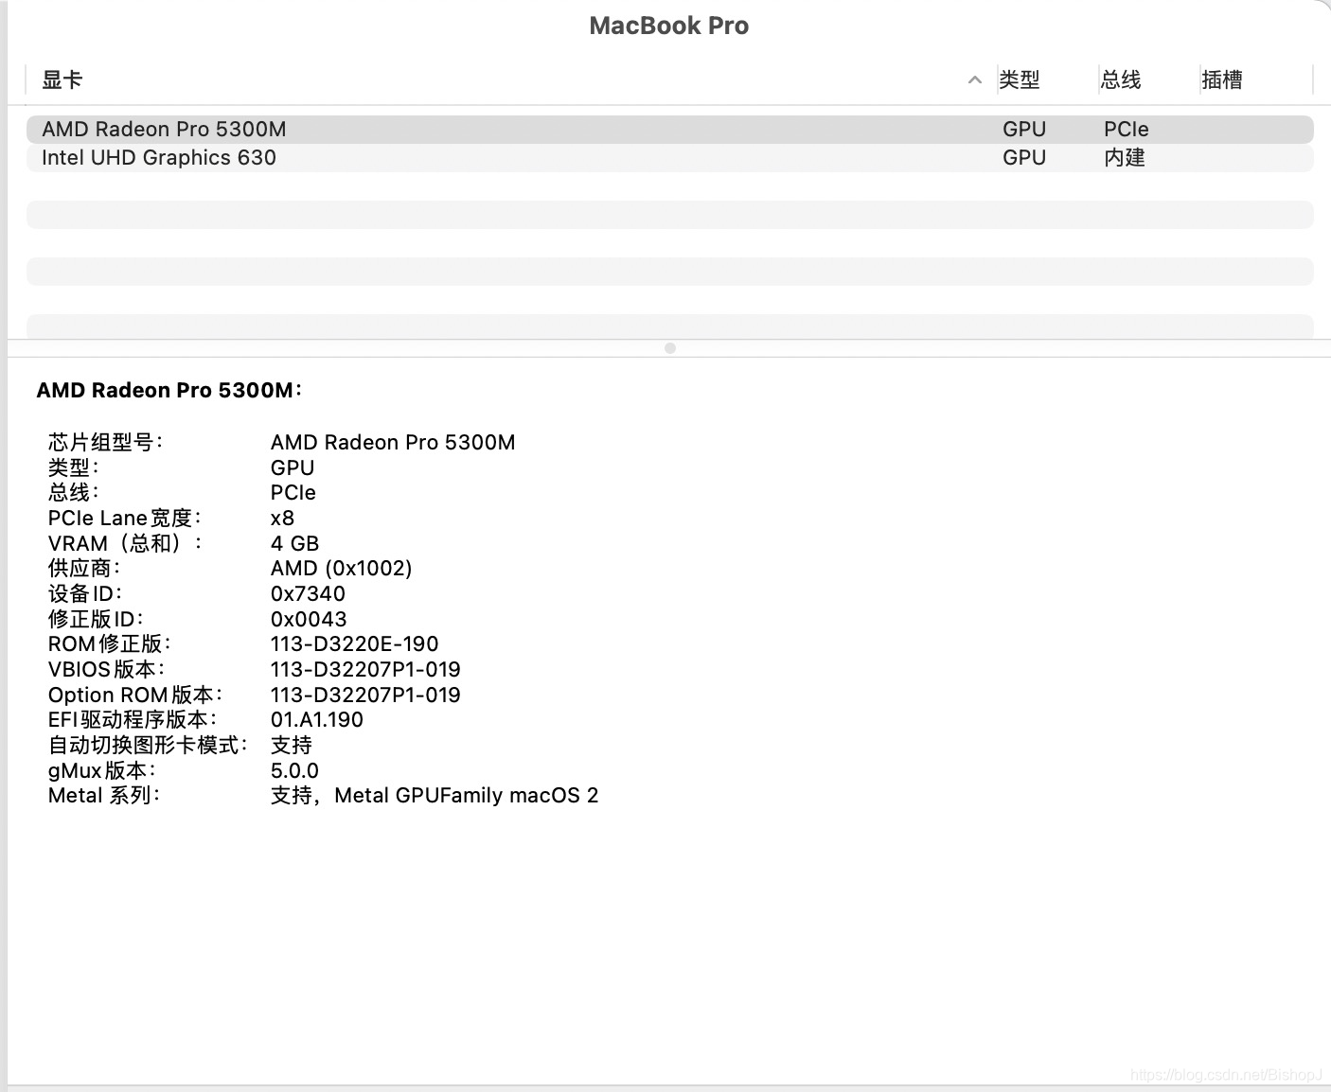
Task: Select the Intel UHD Graphics 630 row
Action: coord(669,158)
